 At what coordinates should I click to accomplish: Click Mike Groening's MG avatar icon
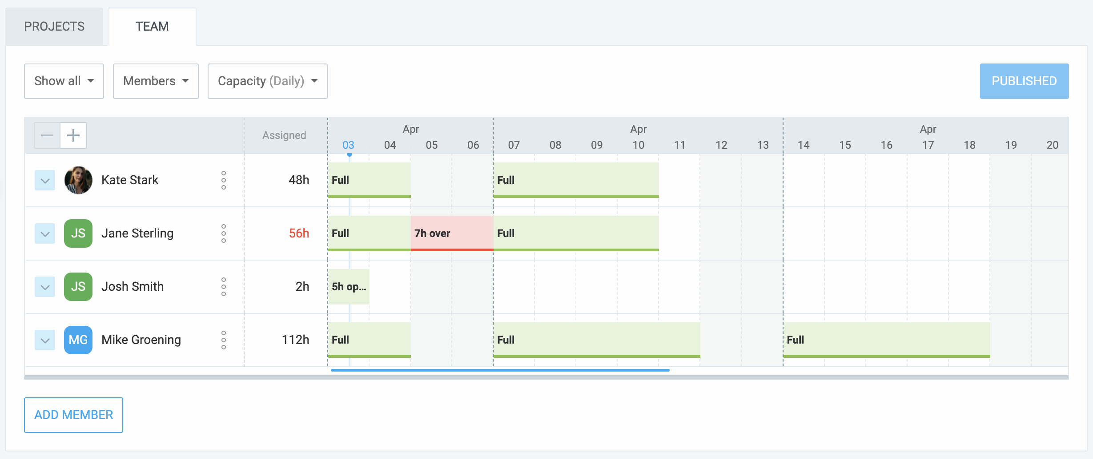[x=78, y=340]
